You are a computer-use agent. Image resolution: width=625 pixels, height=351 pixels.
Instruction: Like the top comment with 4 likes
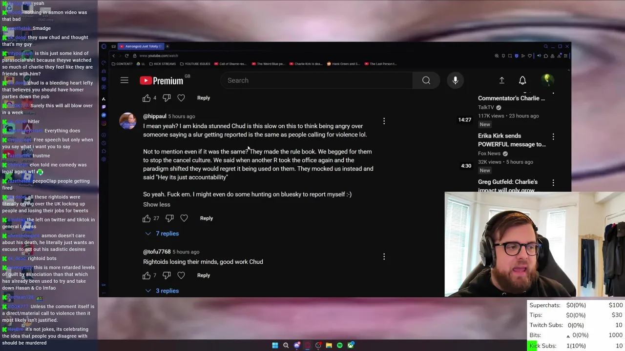coord(146,98)
